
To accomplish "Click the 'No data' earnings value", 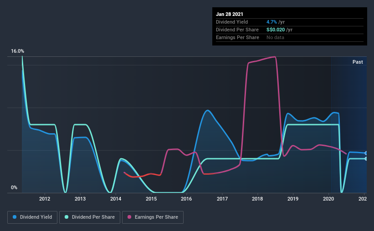I will (275, 37).
